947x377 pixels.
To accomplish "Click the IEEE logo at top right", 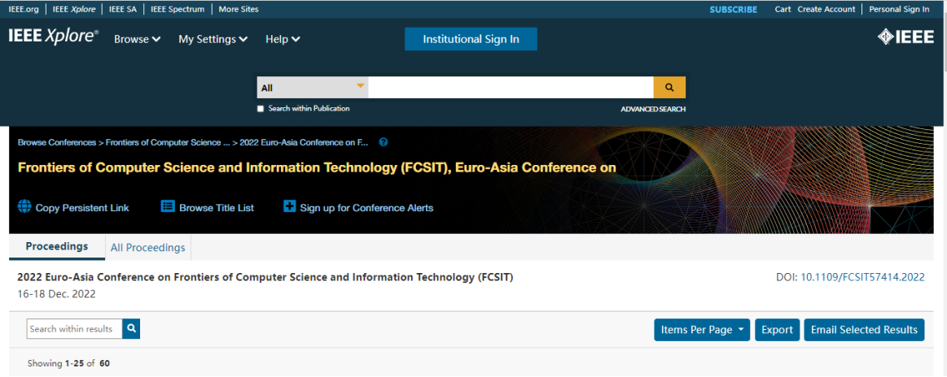I will (905, 37).
